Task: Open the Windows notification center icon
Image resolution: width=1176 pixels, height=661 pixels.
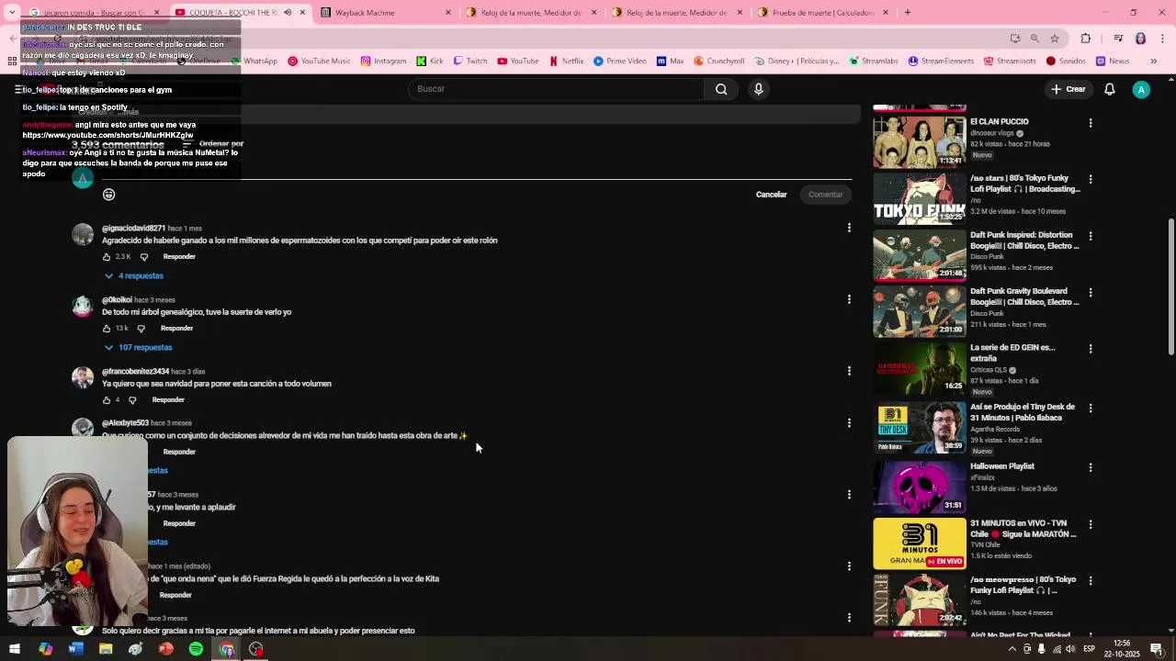Action: pos(1157,649)
